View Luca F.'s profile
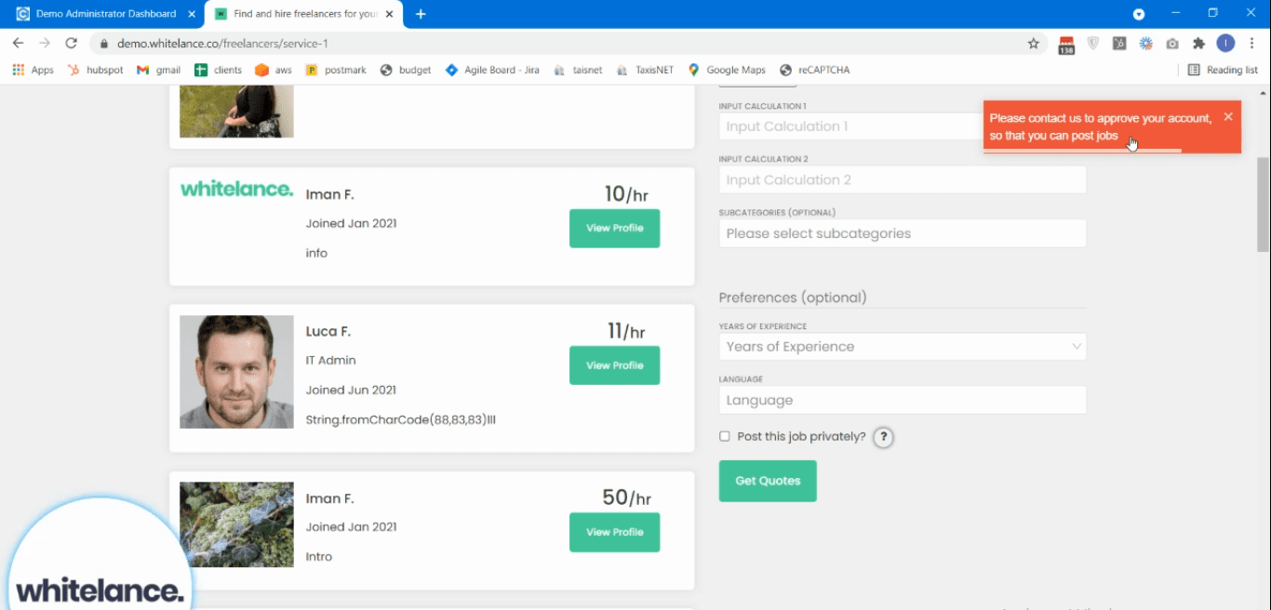This screenshot has width=1271, height=610. click(x=614, y=365)
